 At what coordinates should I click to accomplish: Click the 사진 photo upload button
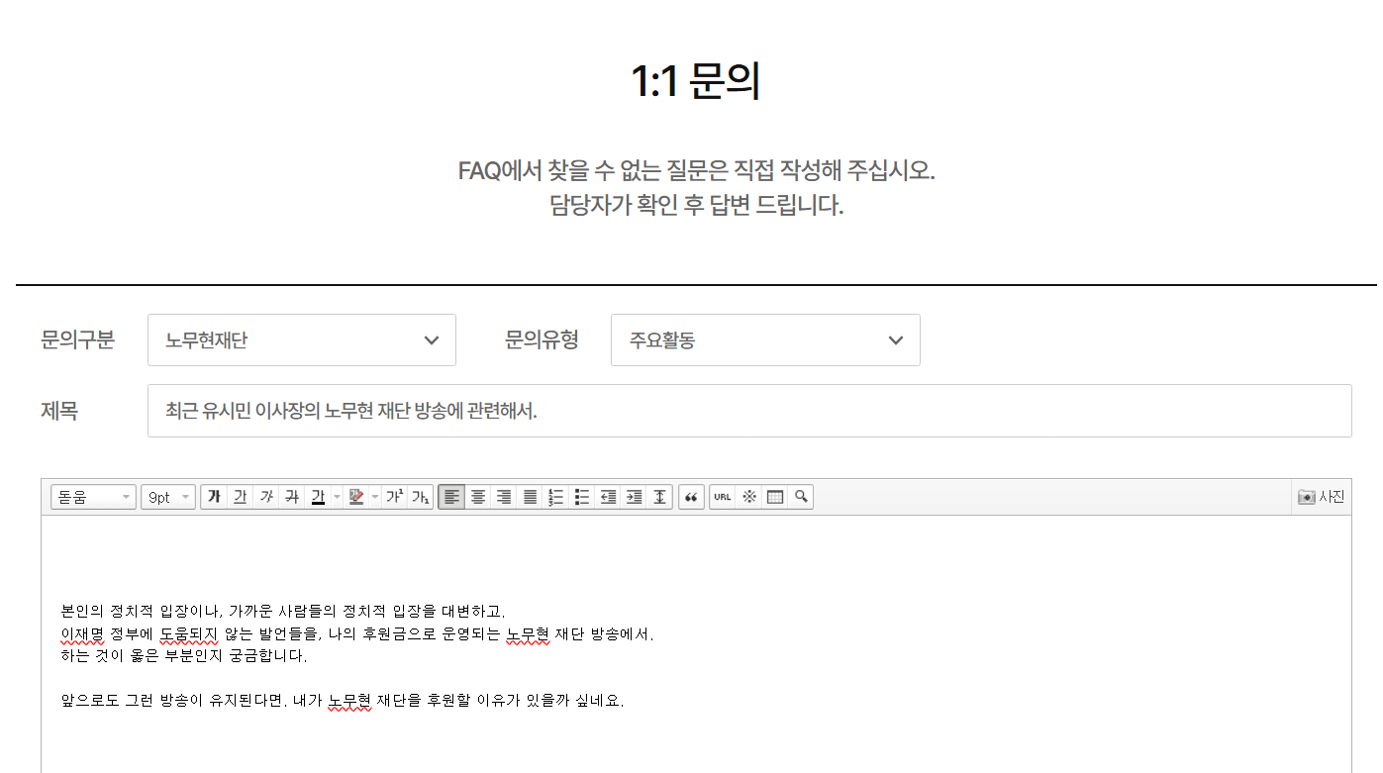click(x=1322, y=497)
